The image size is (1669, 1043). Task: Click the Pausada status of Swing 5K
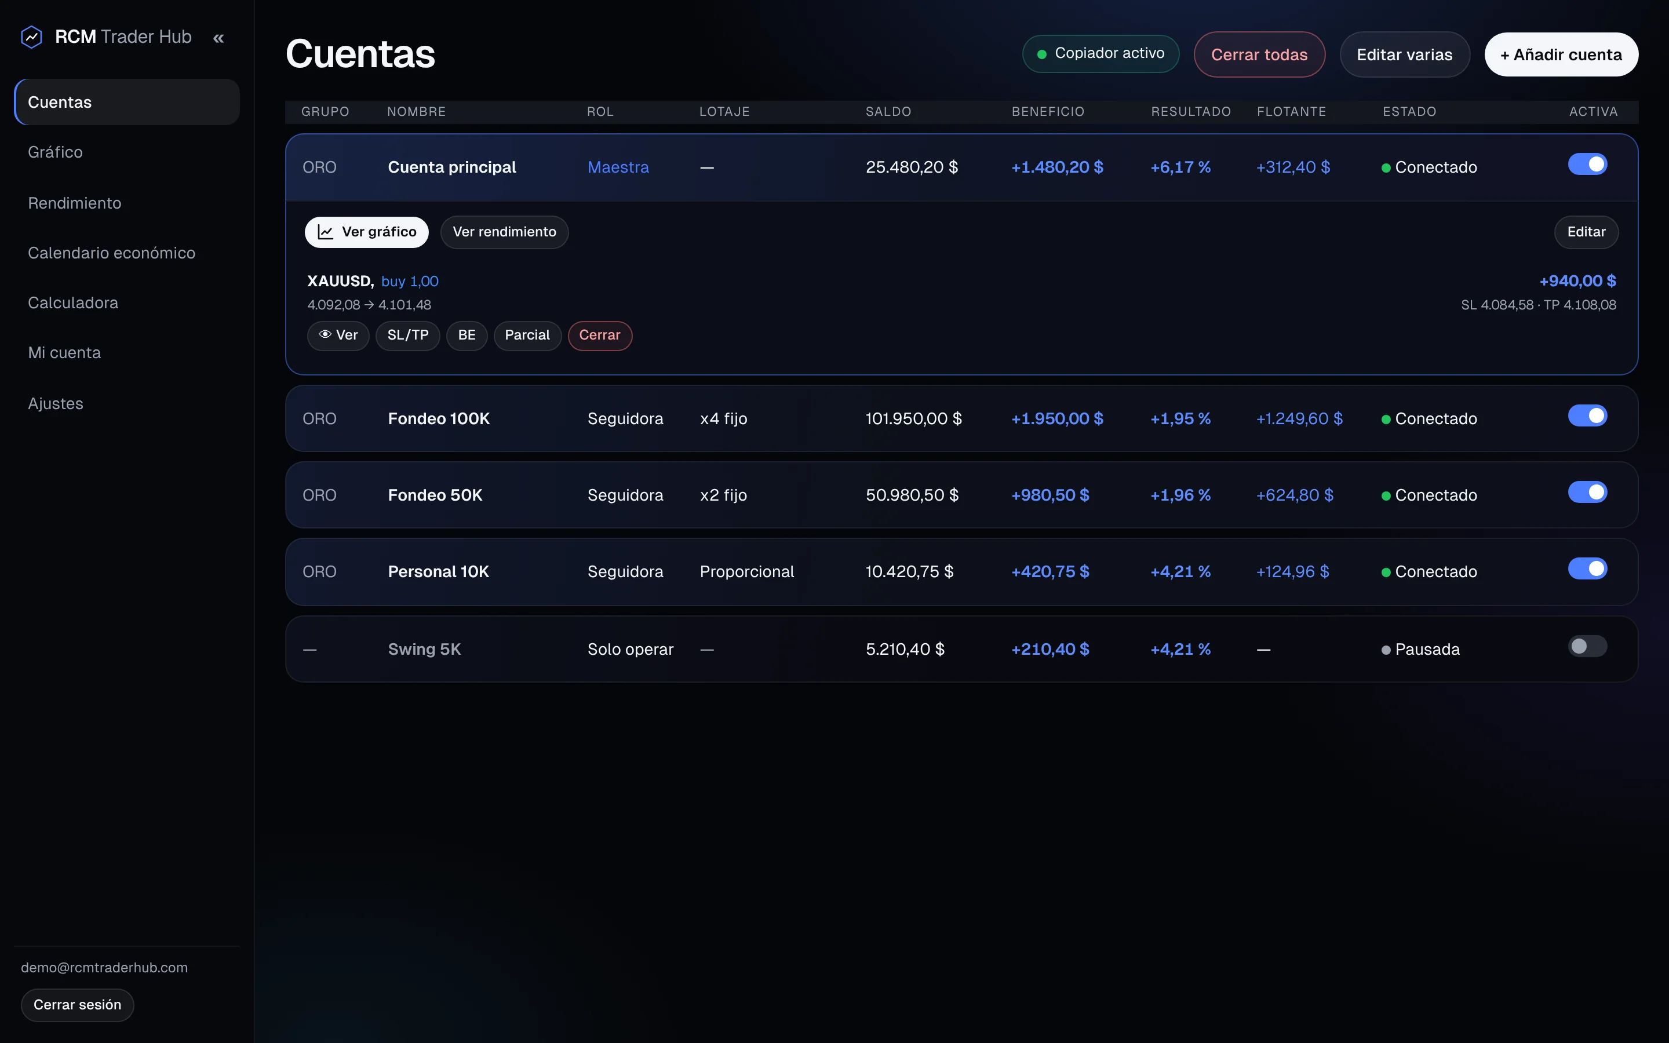pos(1421,650)
